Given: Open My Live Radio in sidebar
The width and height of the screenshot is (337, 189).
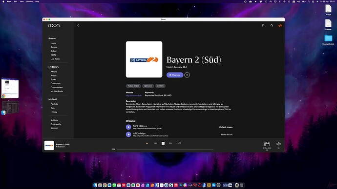Looking at the screenshot, I should tap(57, 91).
